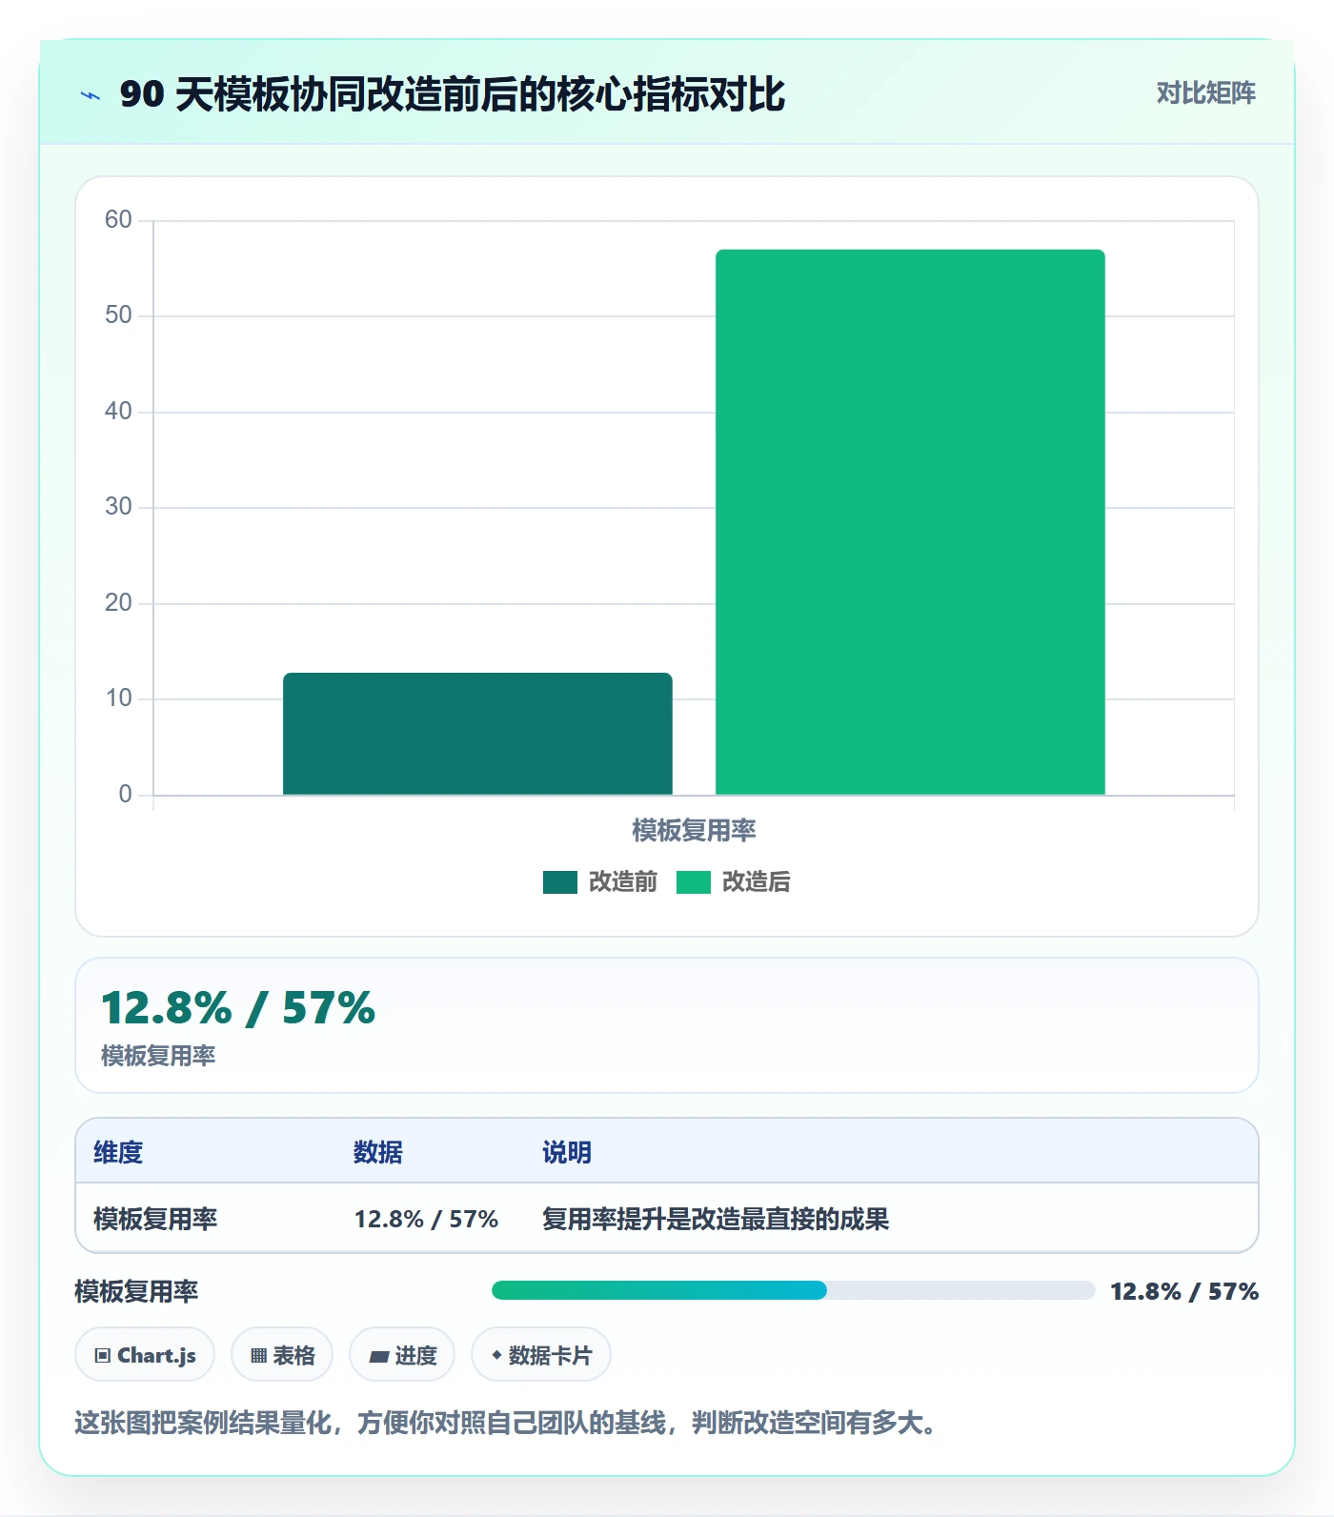Click the lightning bolt icon beside the title

91,95
